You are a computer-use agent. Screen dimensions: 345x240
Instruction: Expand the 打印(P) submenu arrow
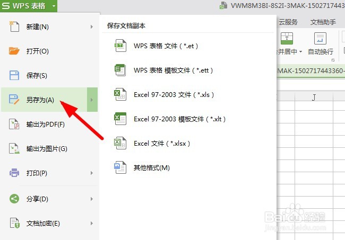[x=92, y=173]
